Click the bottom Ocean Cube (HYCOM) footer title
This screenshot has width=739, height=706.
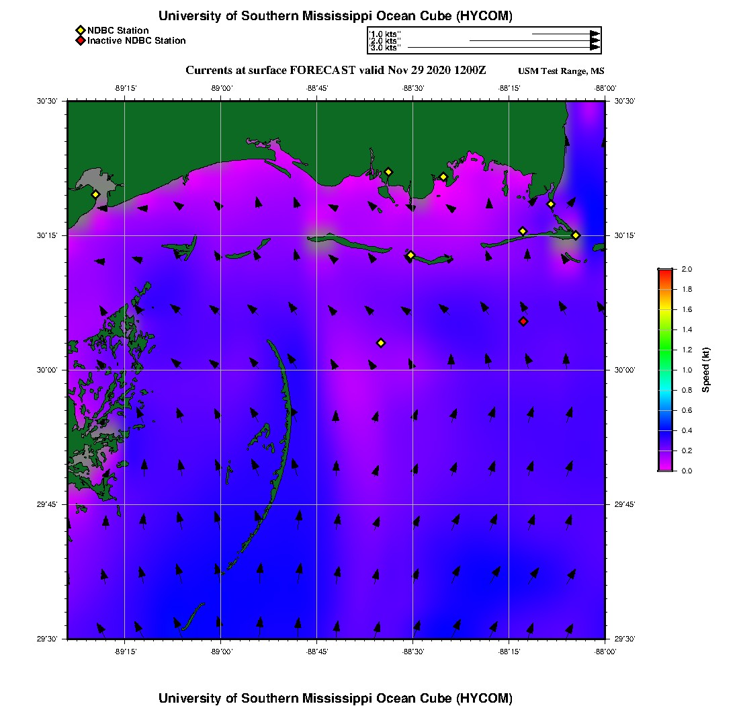coord(335,698)
